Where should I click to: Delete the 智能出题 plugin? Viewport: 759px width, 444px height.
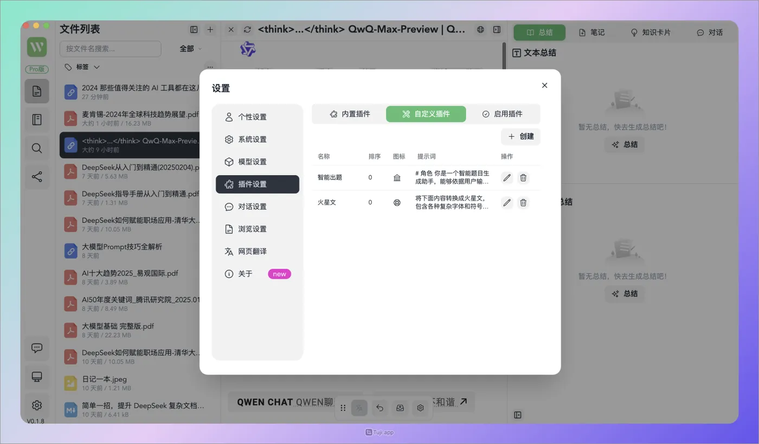click(523, 178)
